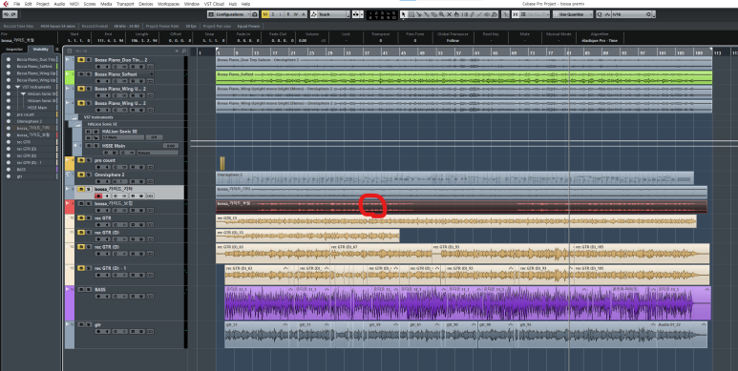Enable record on the bossa_가이드_기타 track
Screen dimensions: 738x371
click(x=98, y=196)
